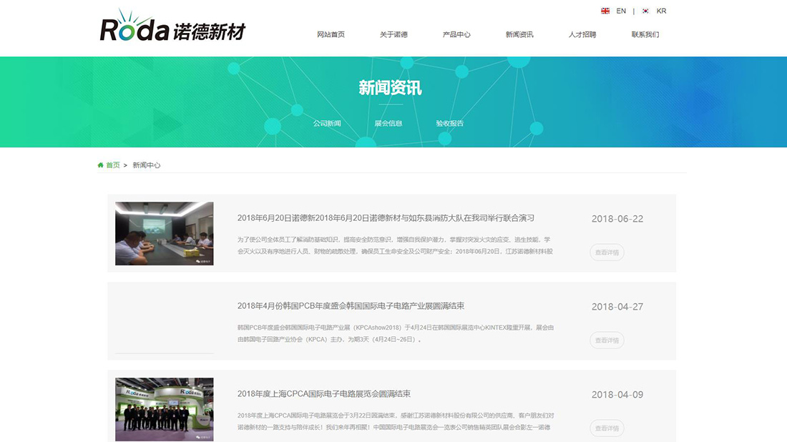Click the Shanghai CPCA exhibition booth thumbnail
This screenshot has height=442, width=787.
coord(164,408)
